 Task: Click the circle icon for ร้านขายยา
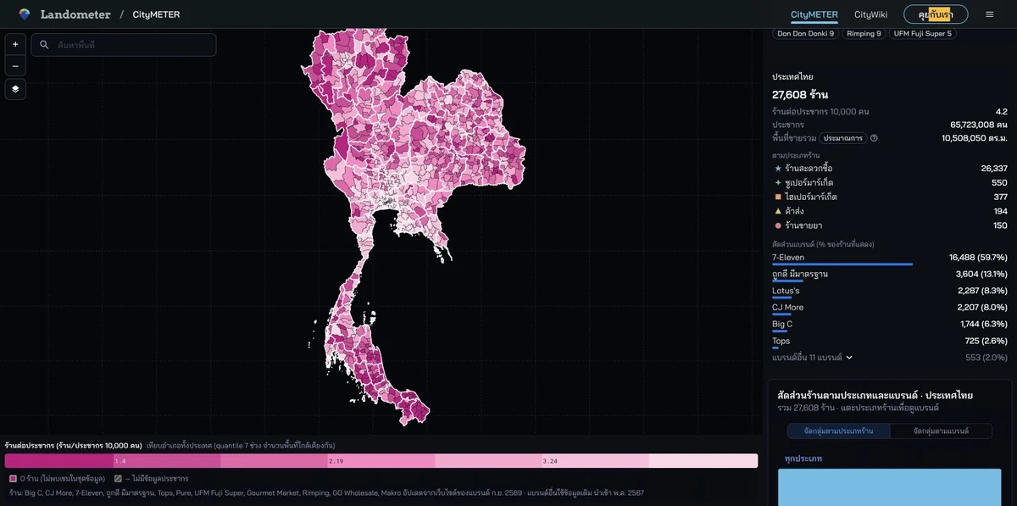click(778, 225)
